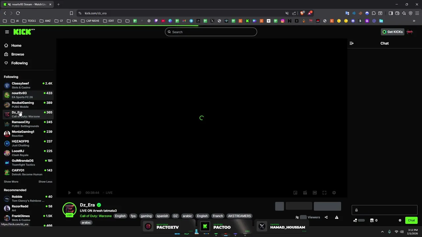Image resolution: width=422 pixels, height=237 pixels.
Task: Show more bookmarks chevron
Action: [x=414, y=21]
